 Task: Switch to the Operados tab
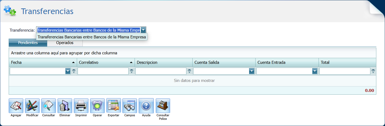(65, 43)
